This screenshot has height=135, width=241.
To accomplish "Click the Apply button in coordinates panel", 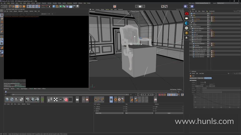I will click(169, 113).
